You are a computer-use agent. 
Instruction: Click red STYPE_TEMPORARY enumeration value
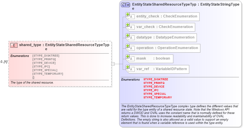point(158,97)
